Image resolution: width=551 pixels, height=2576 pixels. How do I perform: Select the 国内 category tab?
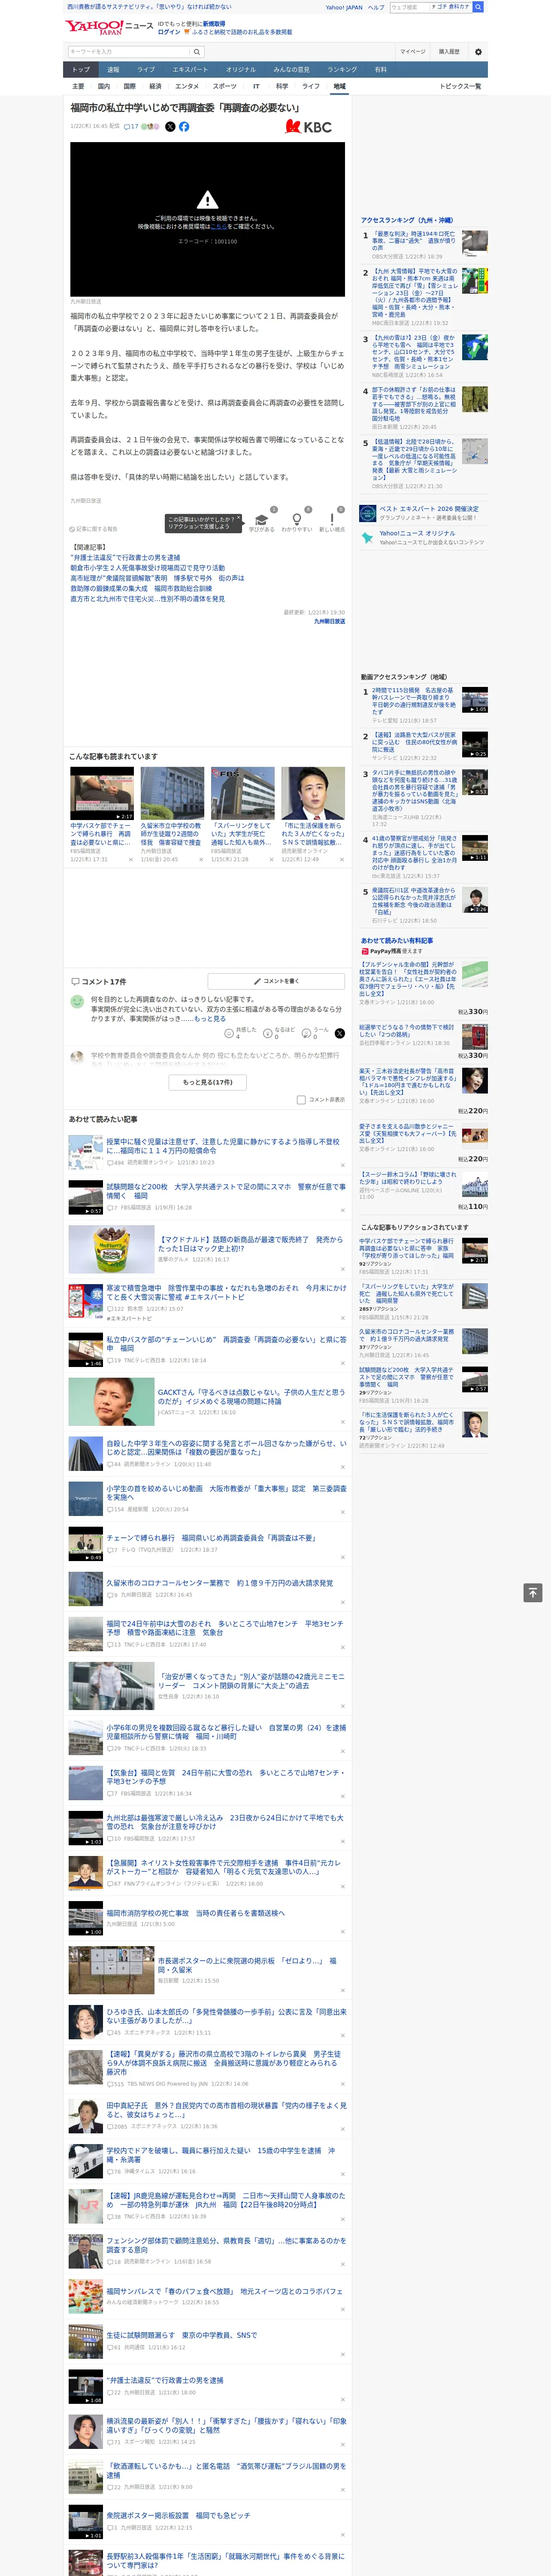[x=103, y=86]
